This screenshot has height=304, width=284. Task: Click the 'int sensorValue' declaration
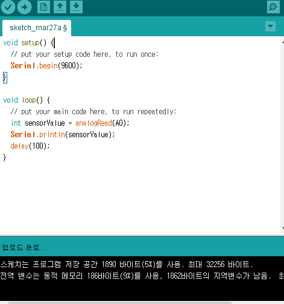pos(38,123)
